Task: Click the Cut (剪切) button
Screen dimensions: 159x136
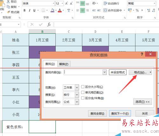Action: (12, 2)
